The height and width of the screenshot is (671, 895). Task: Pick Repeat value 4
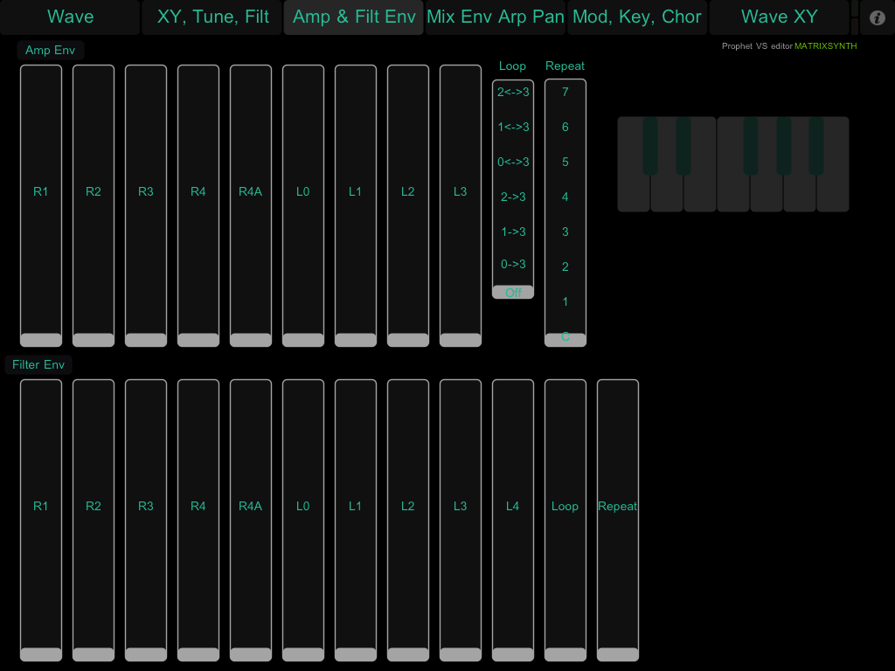pos(565,197)
